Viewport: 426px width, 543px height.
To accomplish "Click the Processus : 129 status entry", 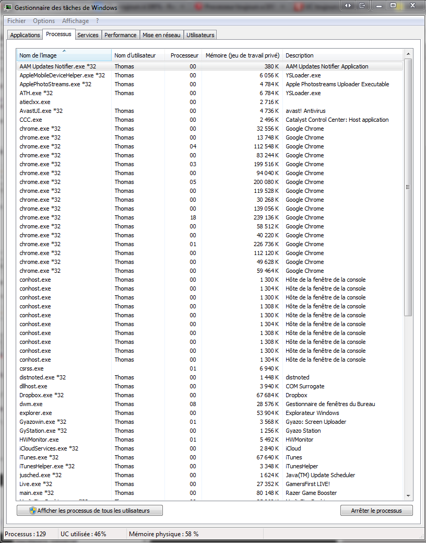I will point(25,534).
